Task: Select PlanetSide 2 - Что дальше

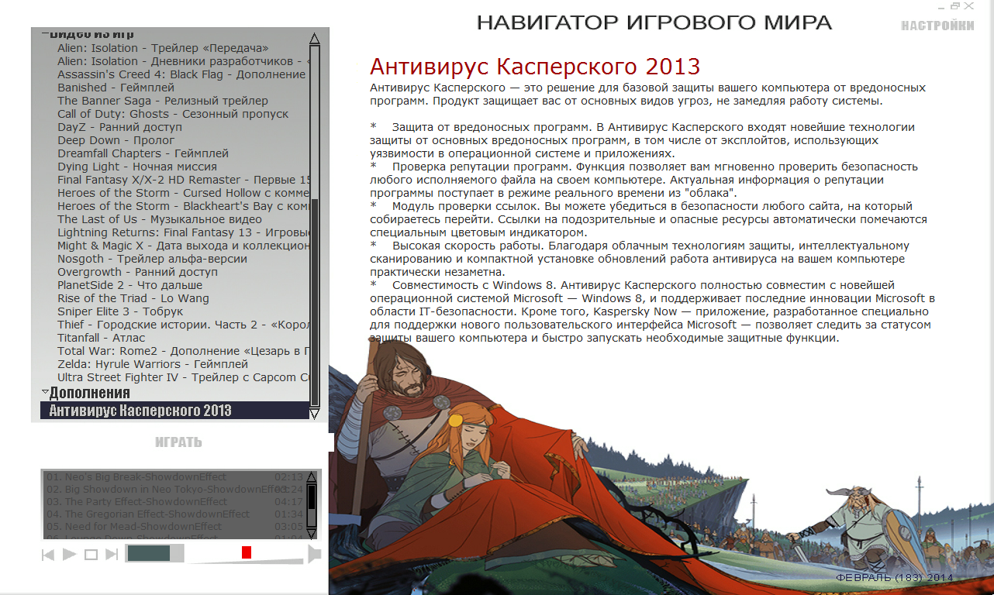Action: pos(129,285)
